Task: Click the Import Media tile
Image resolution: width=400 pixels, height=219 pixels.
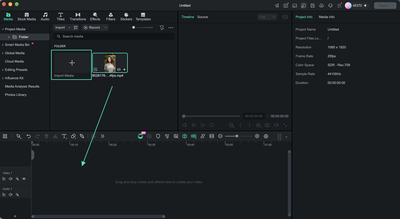Action: (x=71, y=65)
